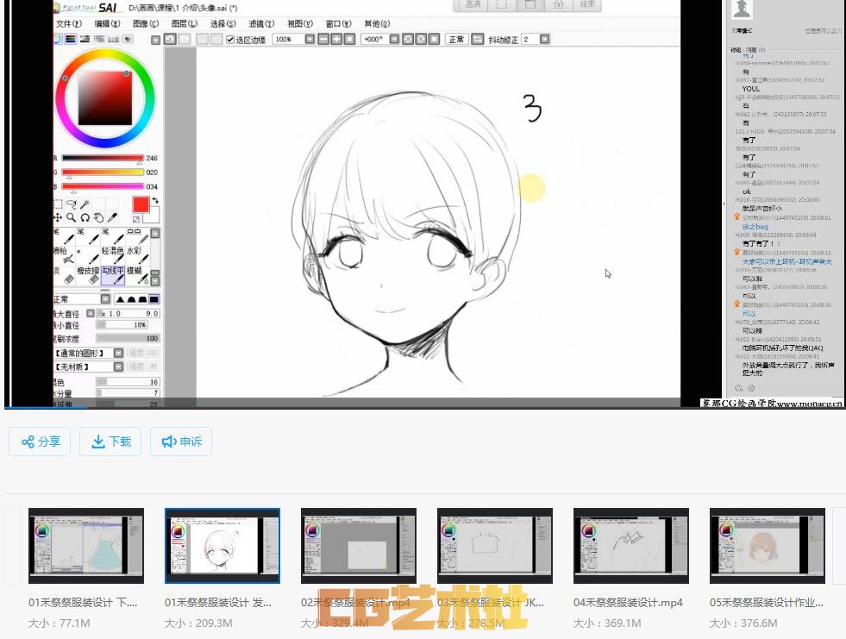846x639 pixels.
Task: Open video thumbnail 04禾祭祭服装设计.mp4
Action: tap(630, 546)
